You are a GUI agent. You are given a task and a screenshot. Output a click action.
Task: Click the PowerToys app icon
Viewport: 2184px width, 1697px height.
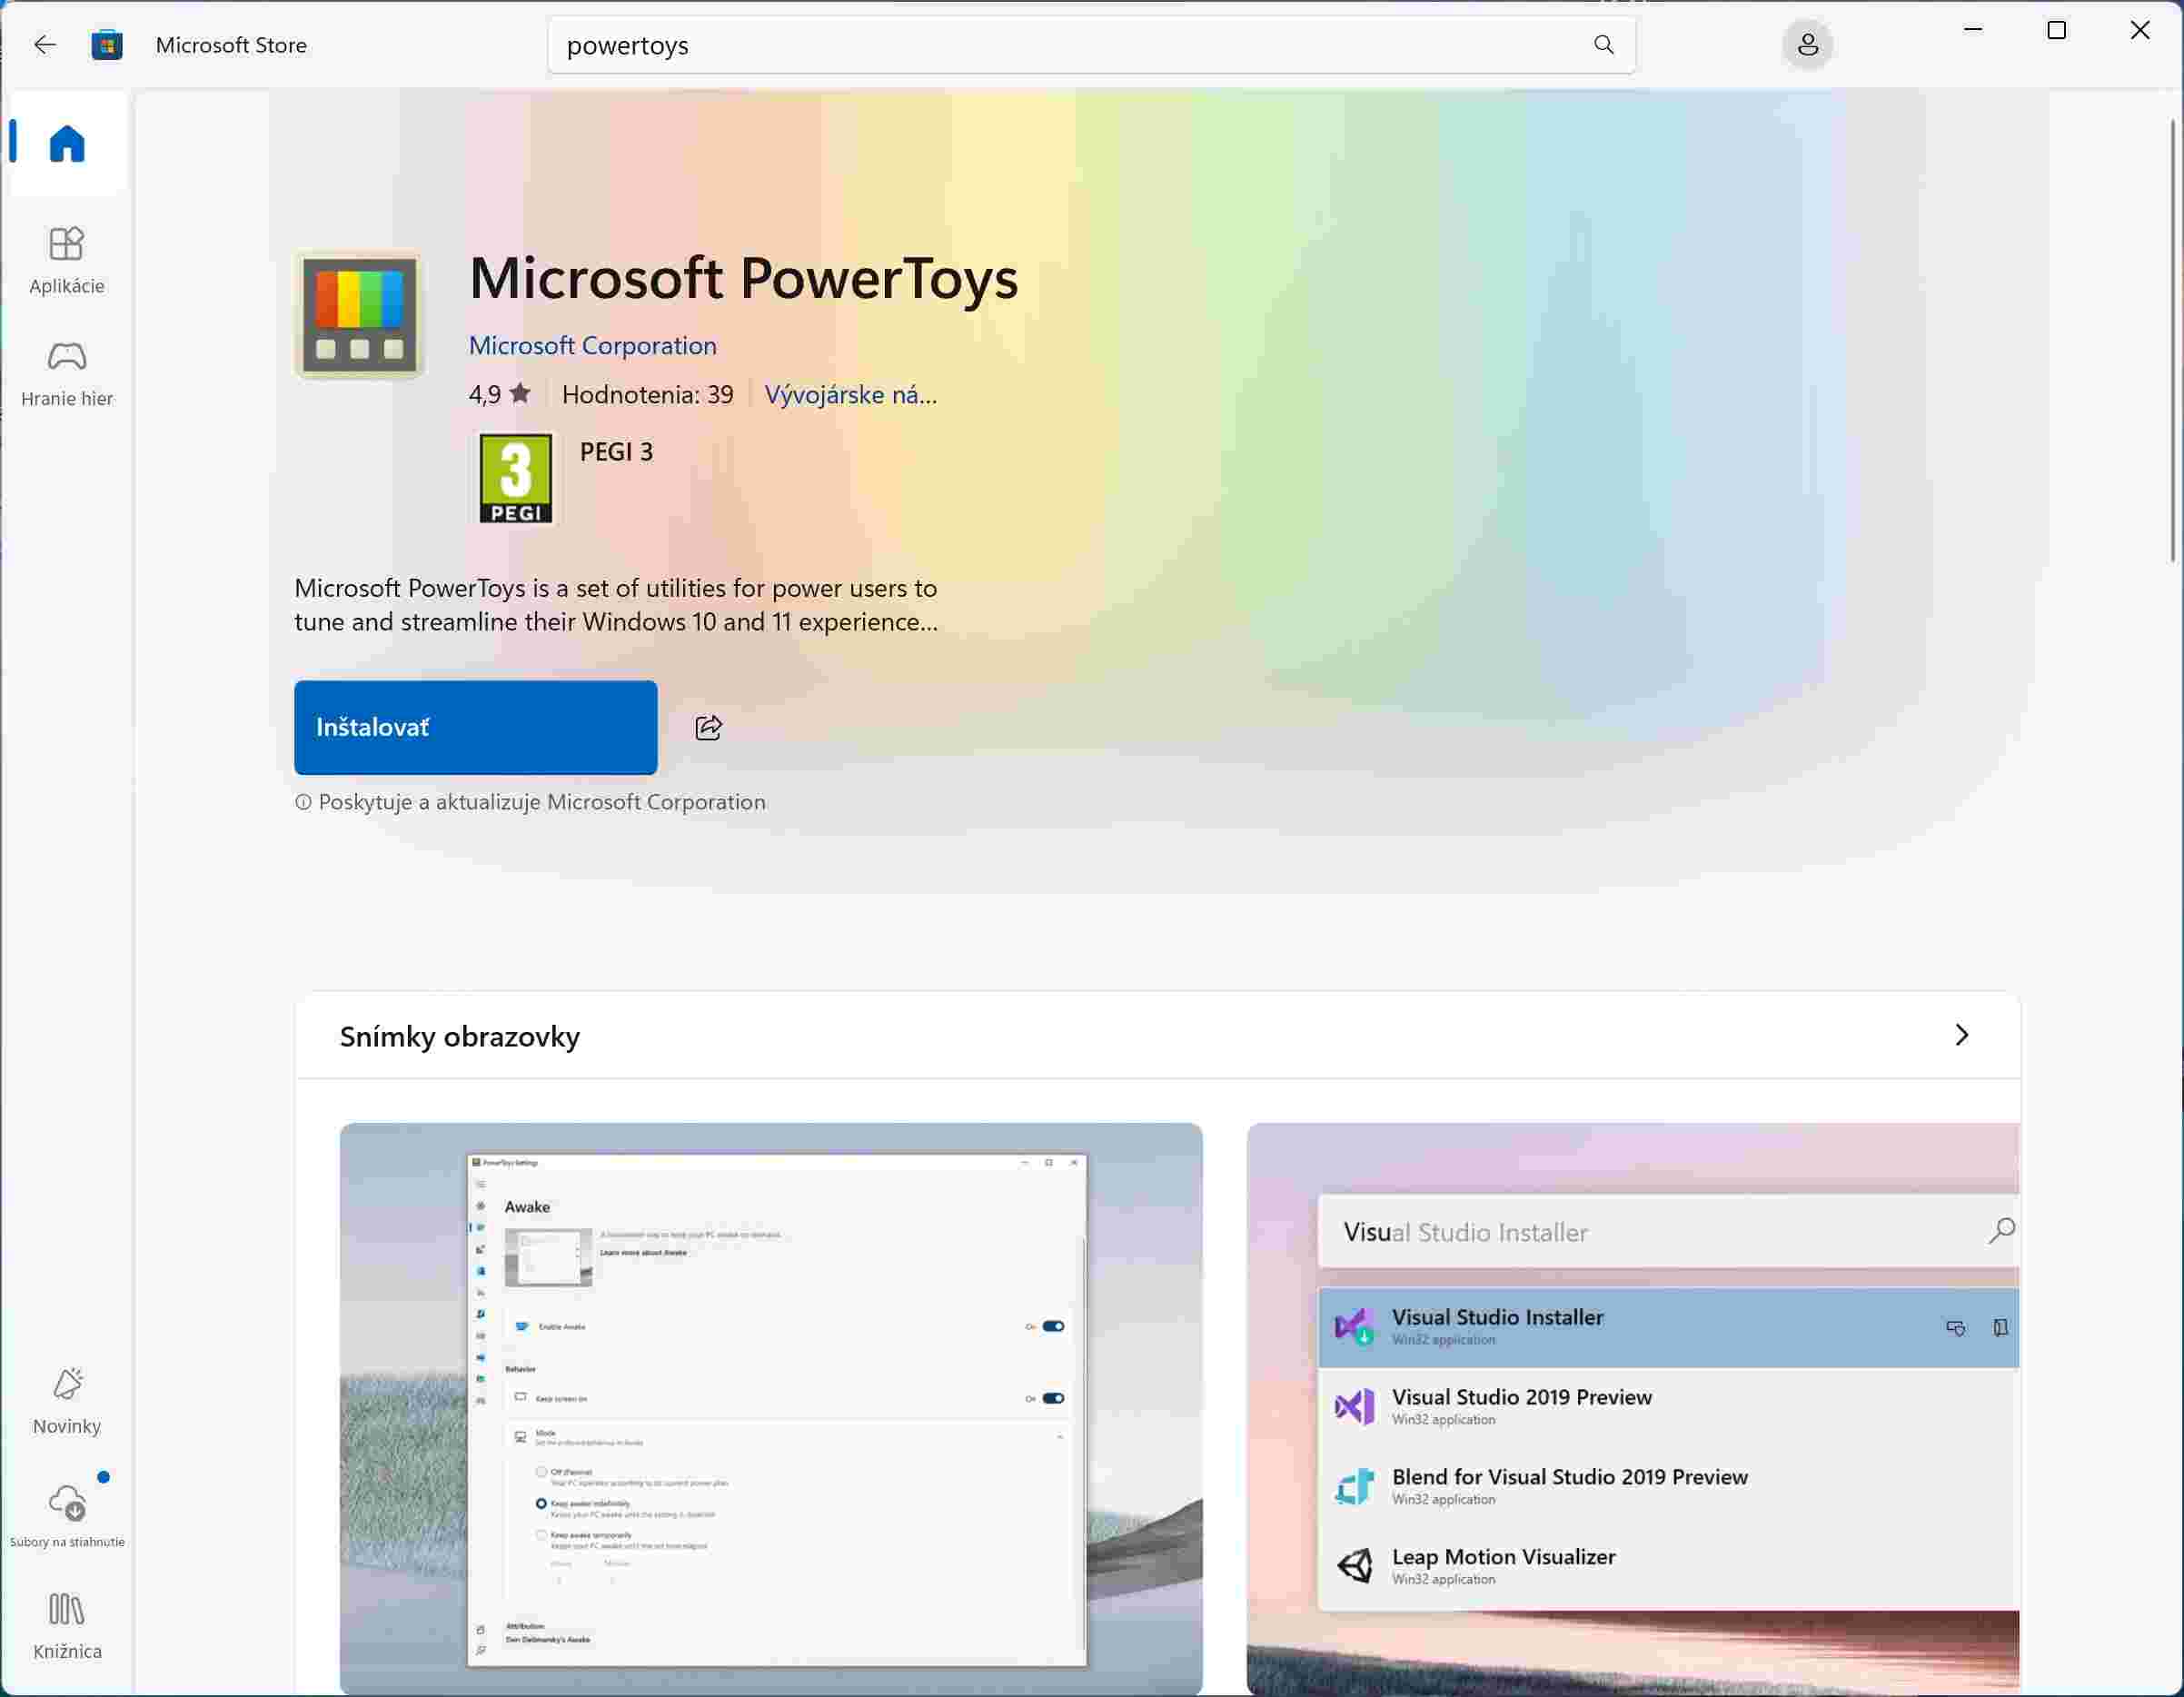click(x=359, y=315)
